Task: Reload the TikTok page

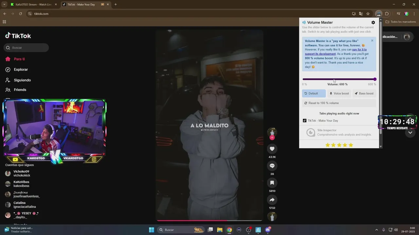Action: tap(20, 14)
